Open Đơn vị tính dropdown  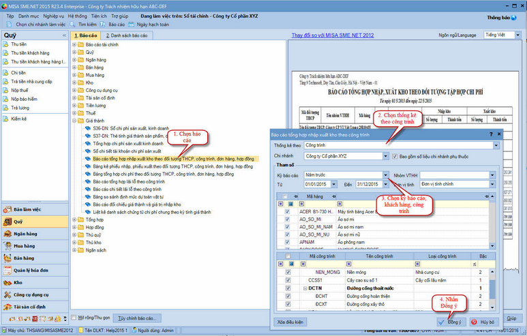tap(492, 184)
